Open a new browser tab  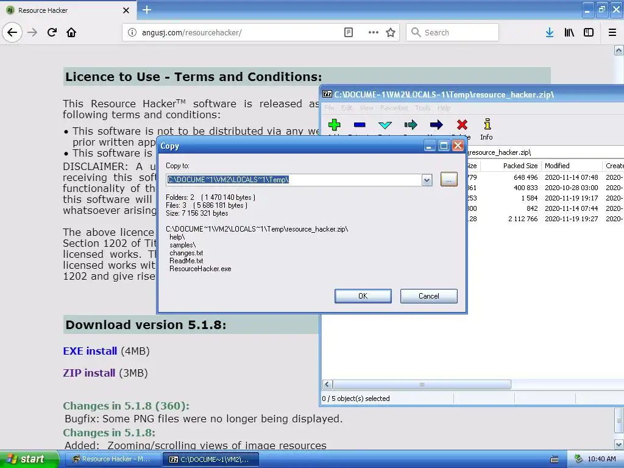[146, 10]
